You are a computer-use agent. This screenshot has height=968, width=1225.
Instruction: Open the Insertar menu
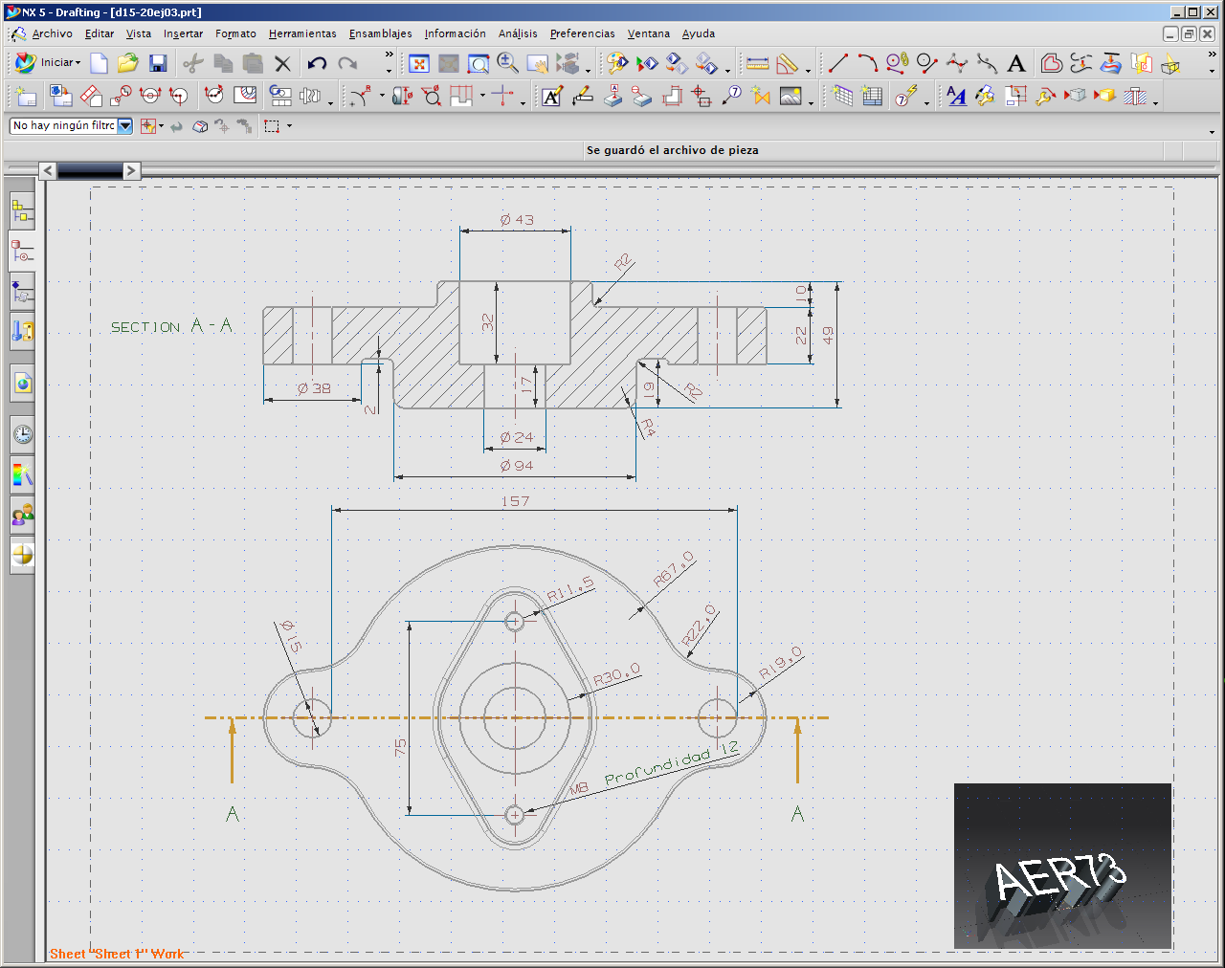coord(183,33)
